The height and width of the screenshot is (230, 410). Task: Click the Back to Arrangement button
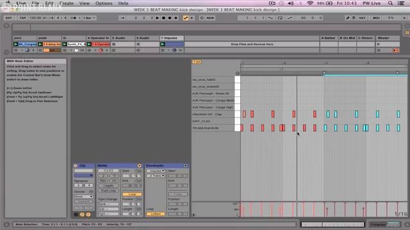point(192,18)
